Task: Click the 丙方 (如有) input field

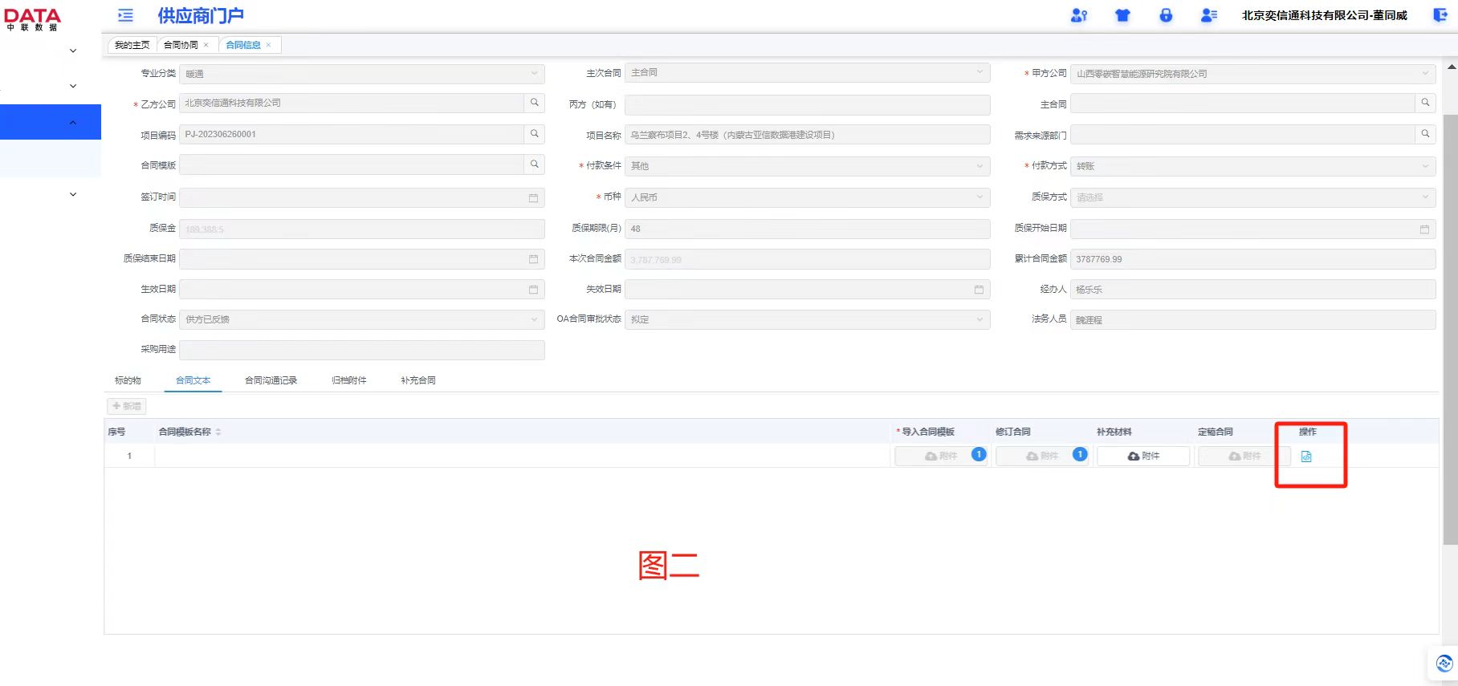Action: coord(808,105)
